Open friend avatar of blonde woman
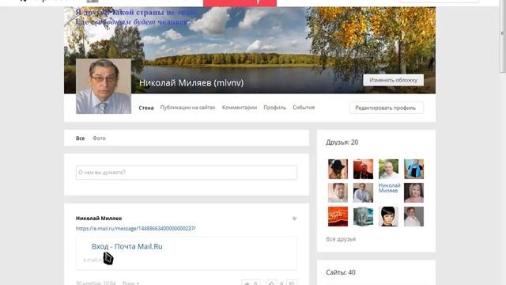Image resolution: width=506 pixels, height=285 pixels. tap(413, 192)
